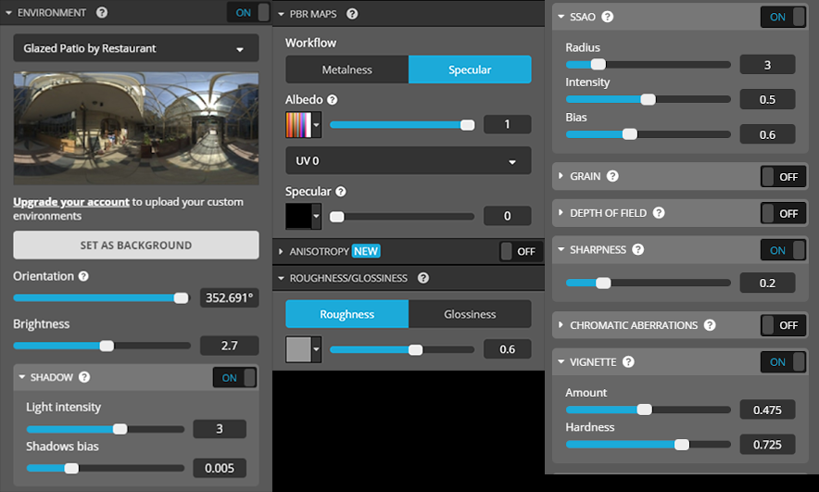This screenshot has height=492, width=819.
Task: Click the environment panorama preview thumbnail
Action: pos(136,129)
